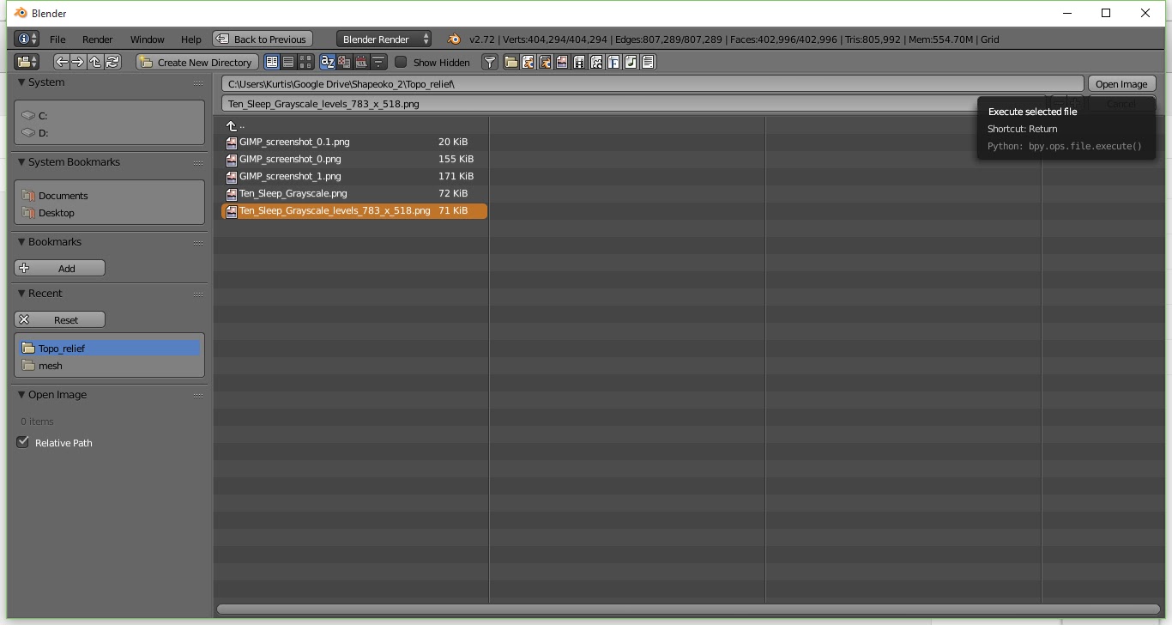The image size is (1172, 625).
Task: Collapse the System Bookmarks panel
Action: (x=22, y=162)
